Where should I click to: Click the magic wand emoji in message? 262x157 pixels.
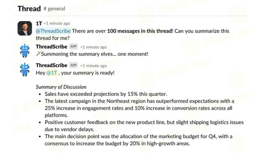coord(39,54)
